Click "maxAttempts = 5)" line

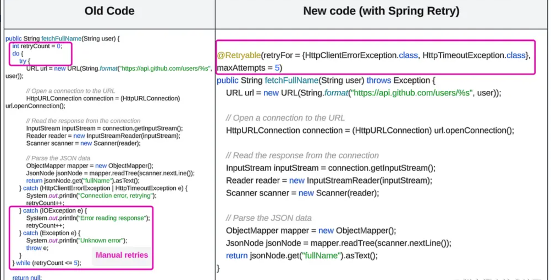coord(249,68)
